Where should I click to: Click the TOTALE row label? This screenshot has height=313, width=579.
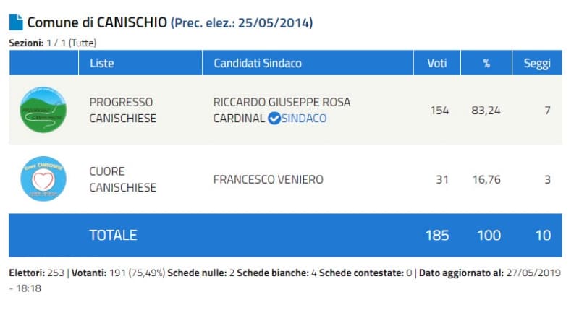[113, 235]
